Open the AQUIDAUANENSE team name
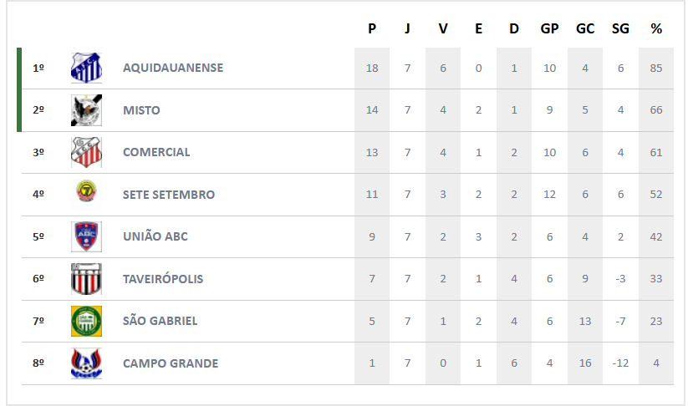 173,68
